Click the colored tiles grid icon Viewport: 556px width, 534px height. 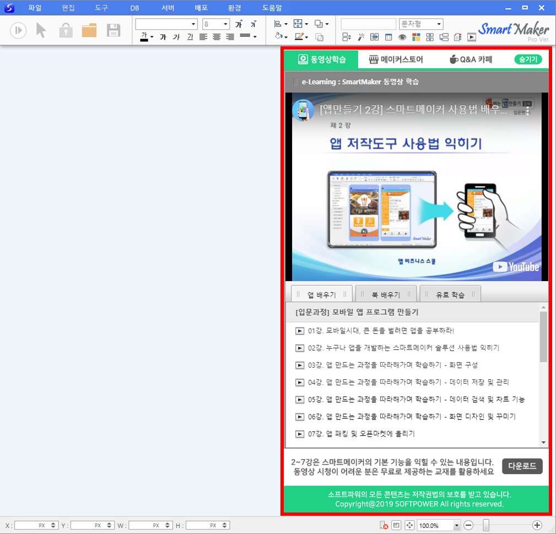pyautogui.click(x=416, y=37)
